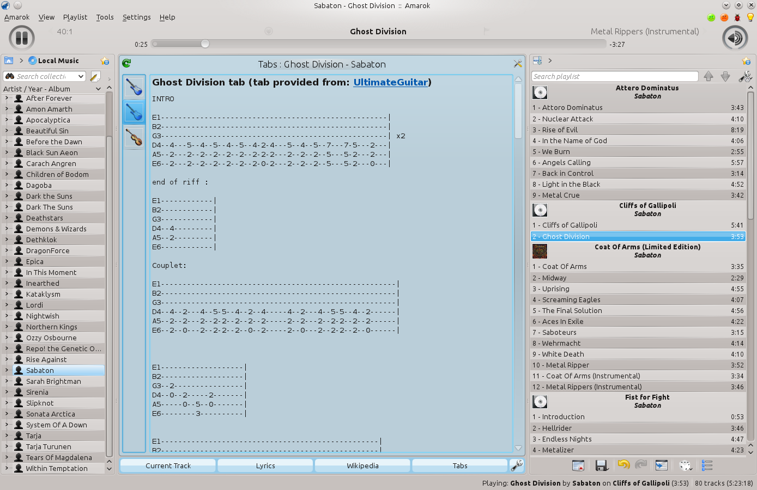757x490 pixels.
Task: Open track progression dice icon
Action: click(x=686, y=465)
